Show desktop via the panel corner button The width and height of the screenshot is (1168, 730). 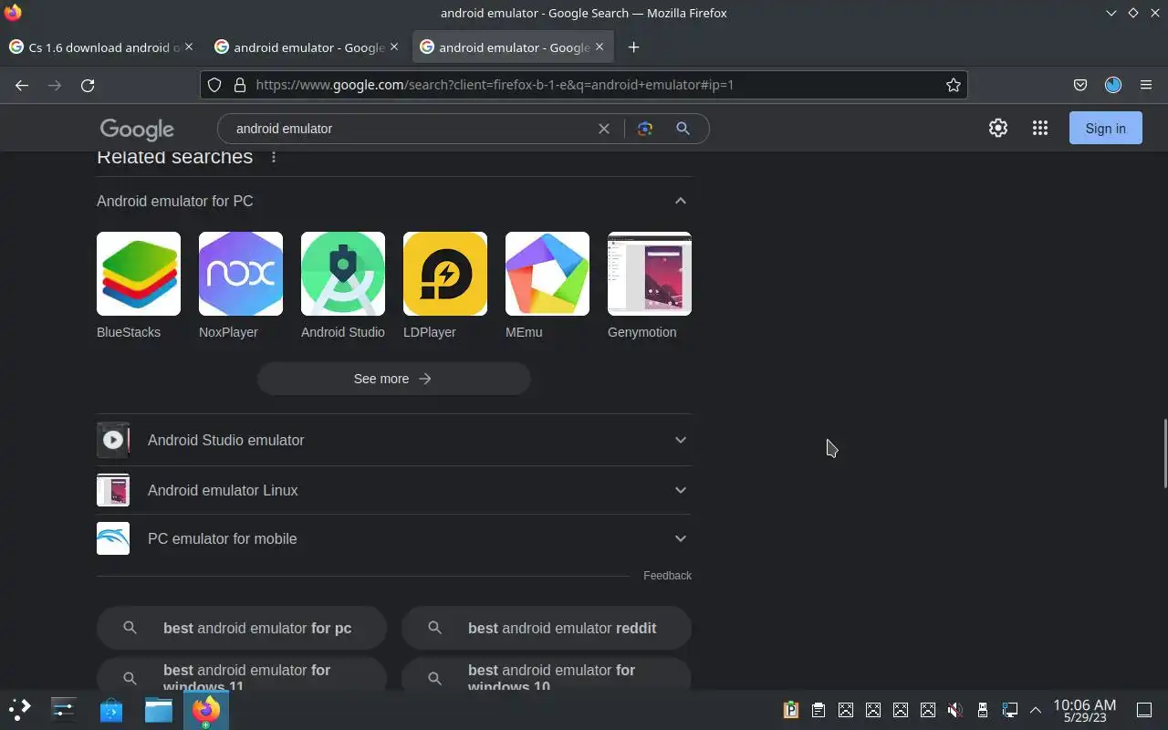(x=1144, y=710)
